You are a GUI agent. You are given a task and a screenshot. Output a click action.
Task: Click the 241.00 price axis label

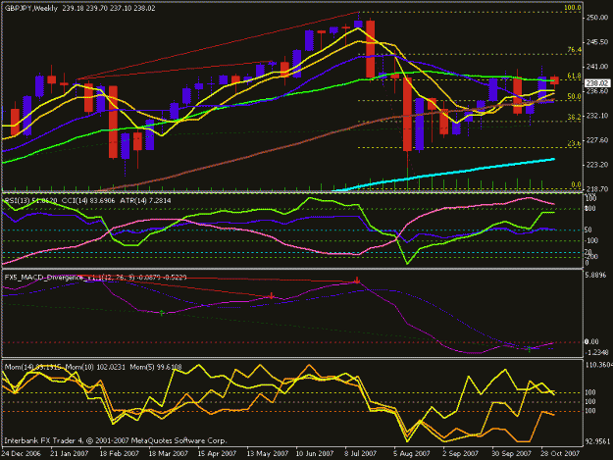pyautogui.click(x=597, y=67)
